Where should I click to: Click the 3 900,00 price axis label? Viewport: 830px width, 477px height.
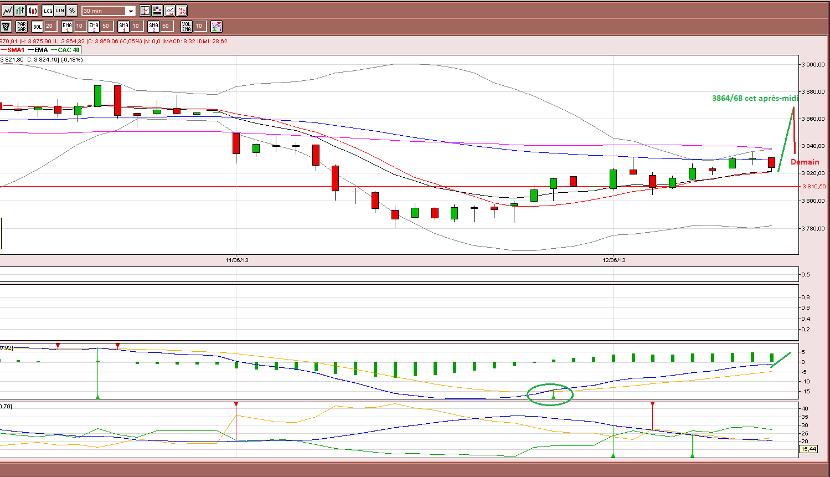813,64
